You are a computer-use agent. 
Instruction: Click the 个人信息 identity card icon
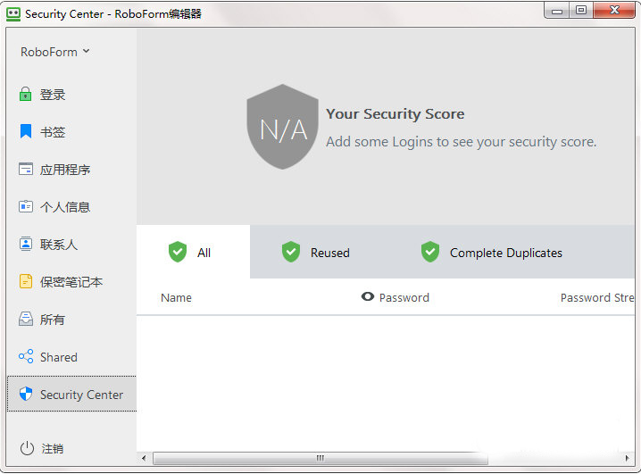26,207
